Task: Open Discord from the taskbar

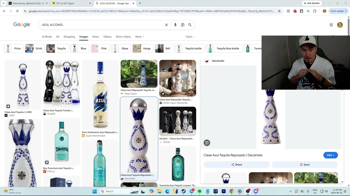Action: pos(256,191)
